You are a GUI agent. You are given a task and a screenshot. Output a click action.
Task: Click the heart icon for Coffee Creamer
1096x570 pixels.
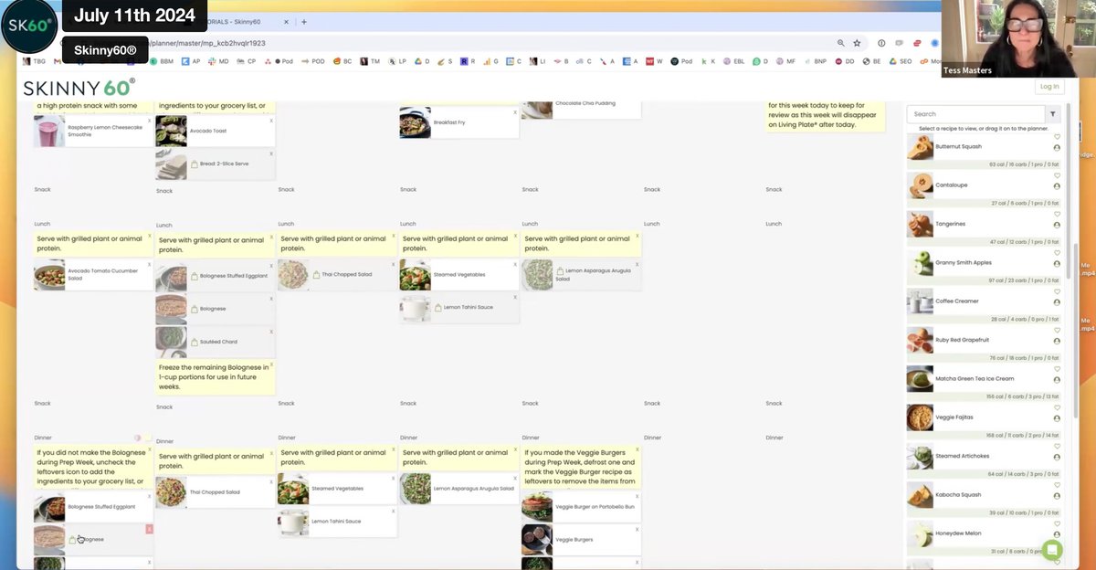(1057, 291)
